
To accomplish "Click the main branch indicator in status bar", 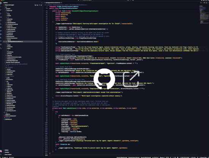I will tap(5, 157).
